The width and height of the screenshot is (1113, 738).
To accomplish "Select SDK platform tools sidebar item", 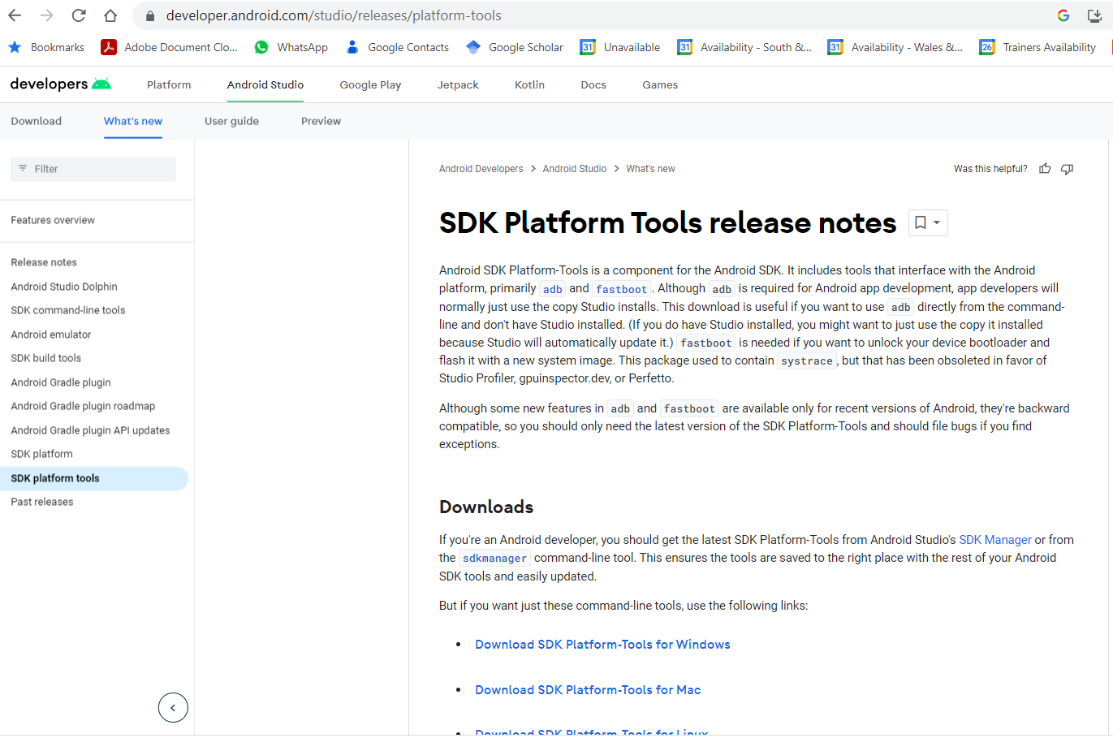I will (x=94, y=478).
